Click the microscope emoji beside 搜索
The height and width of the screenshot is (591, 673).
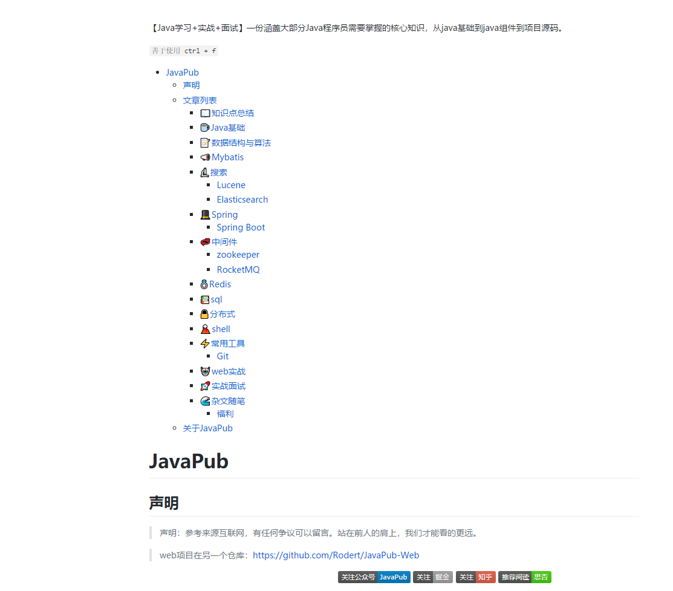tap(205, 172)
